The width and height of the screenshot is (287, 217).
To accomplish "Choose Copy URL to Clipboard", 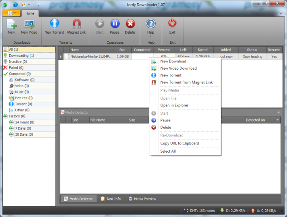I will tap(185, 143).
